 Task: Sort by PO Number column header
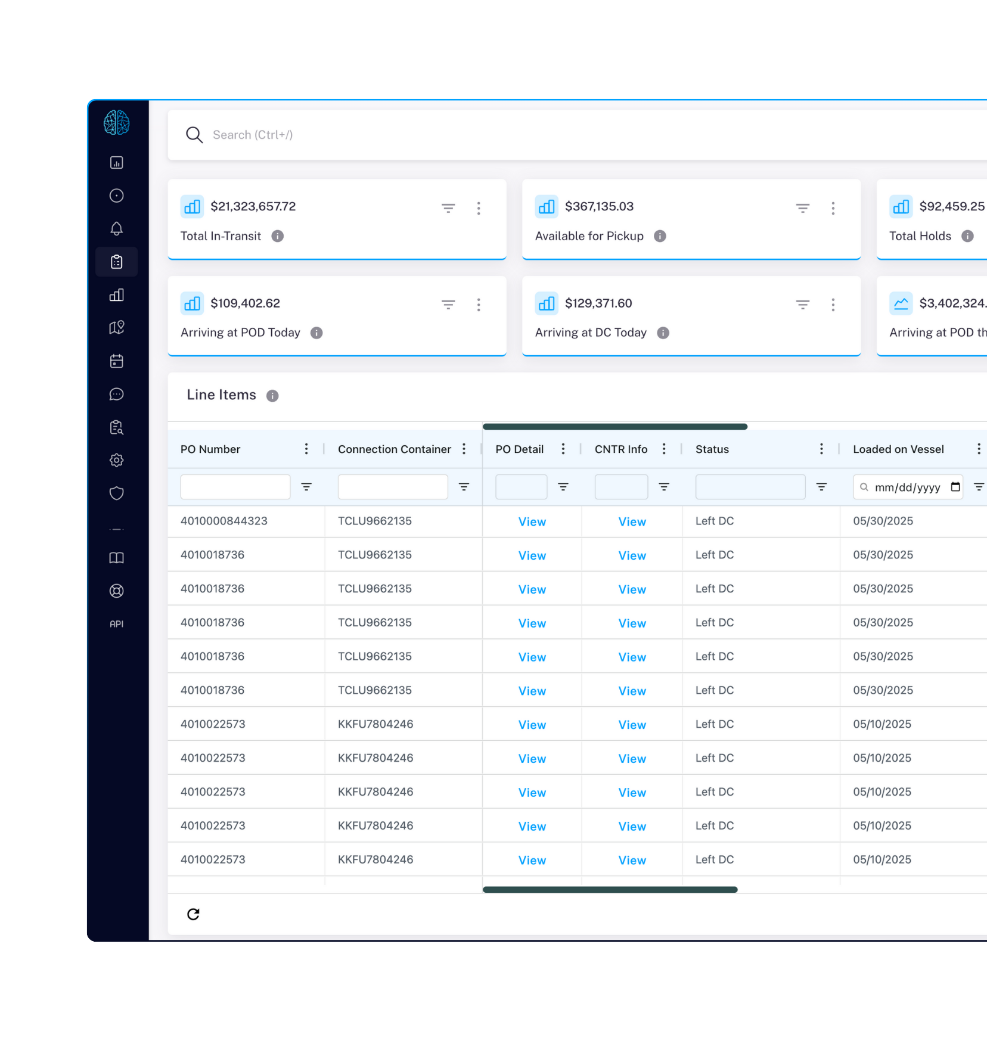point(210,449)
